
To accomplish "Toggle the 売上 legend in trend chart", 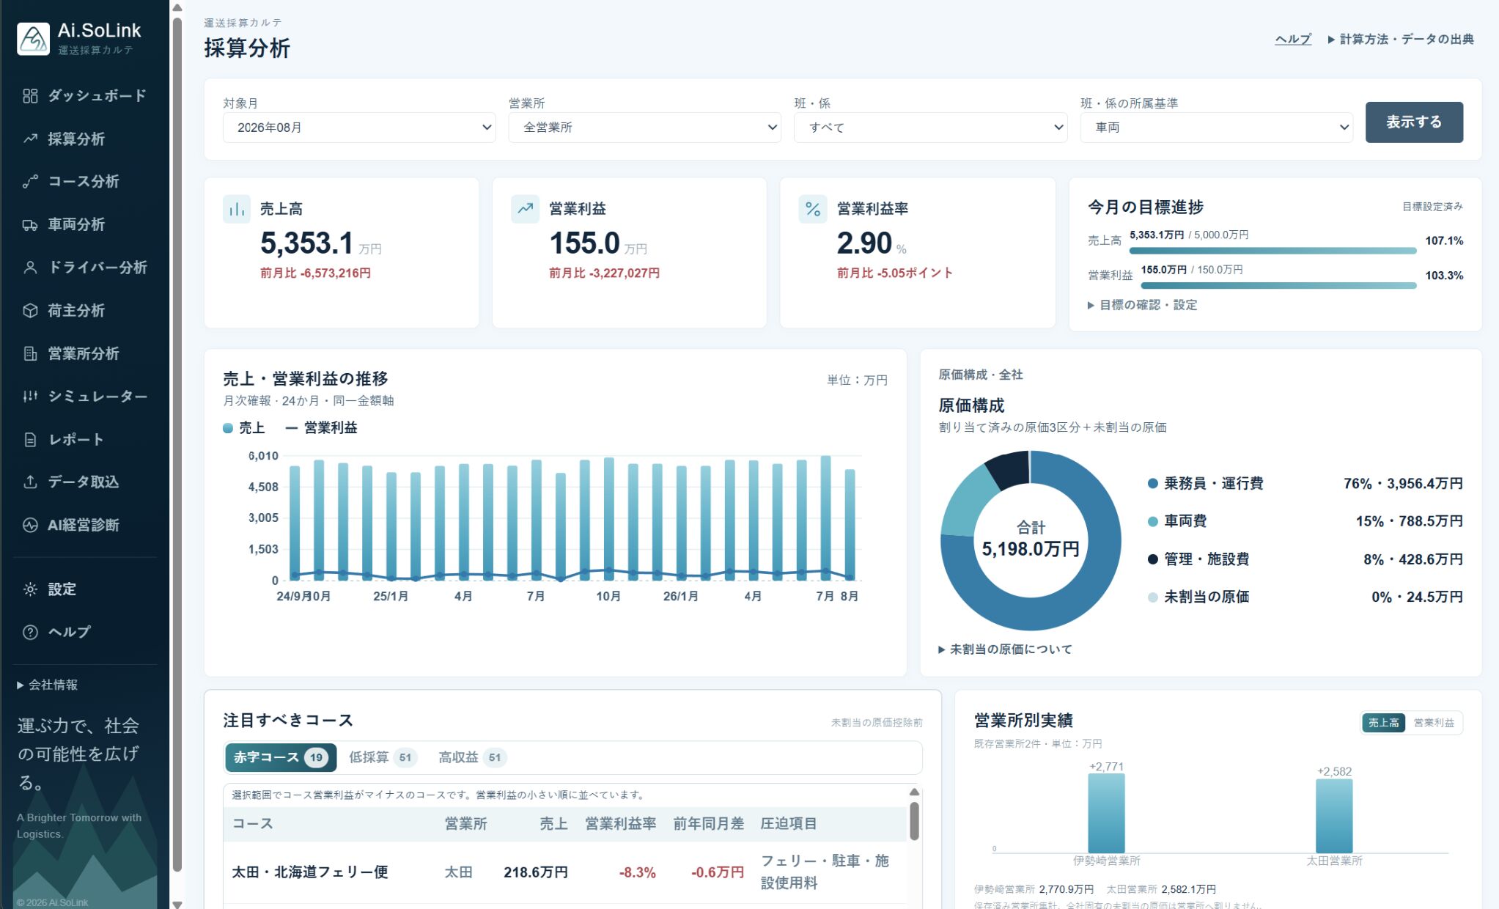I will (244, 427).
